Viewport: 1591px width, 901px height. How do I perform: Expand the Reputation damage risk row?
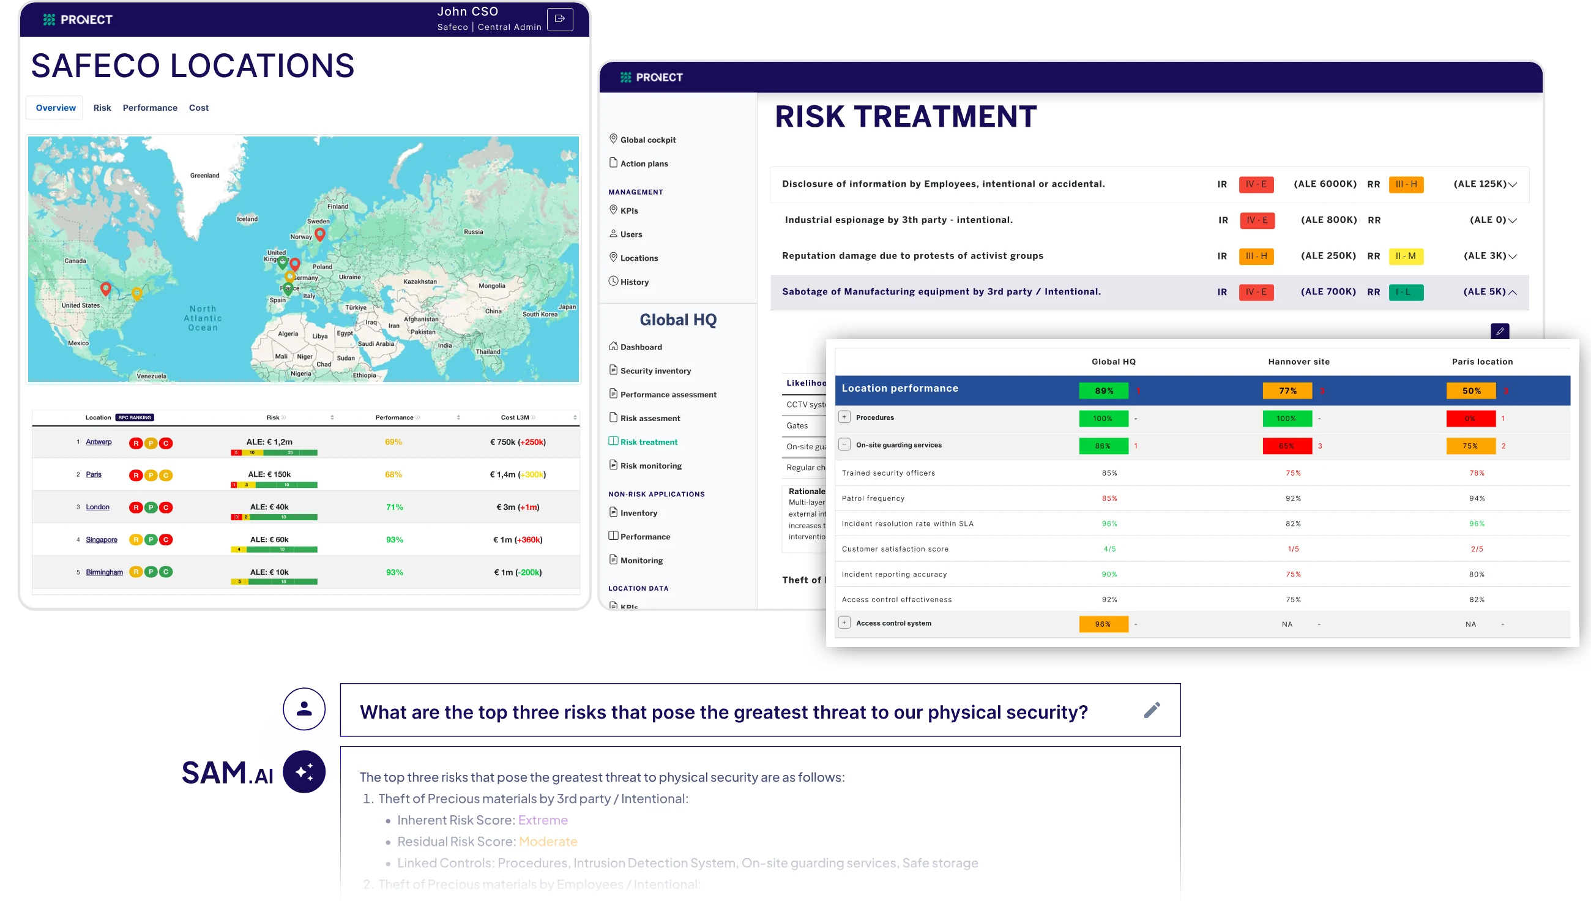(x=1513, y=256)
